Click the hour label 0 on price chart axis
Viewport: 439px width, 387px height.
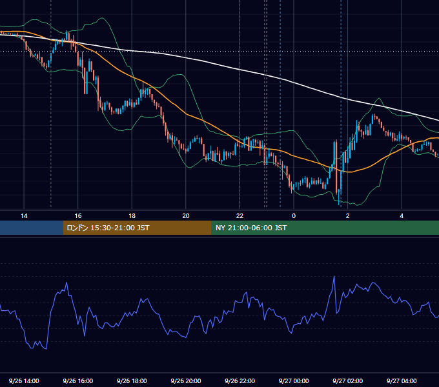click(x=294, y=216)
